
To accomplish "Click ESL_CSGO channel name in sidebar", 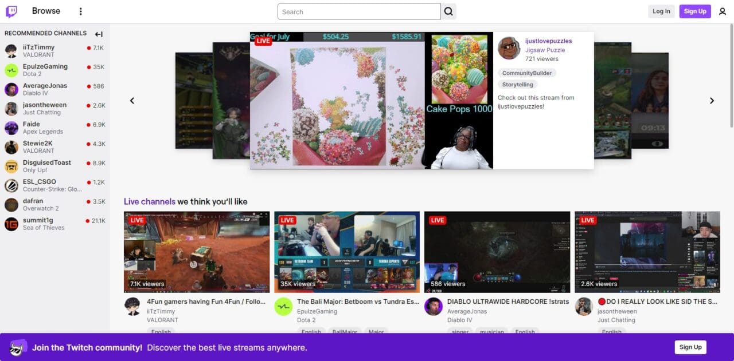I will coord(40,182).
